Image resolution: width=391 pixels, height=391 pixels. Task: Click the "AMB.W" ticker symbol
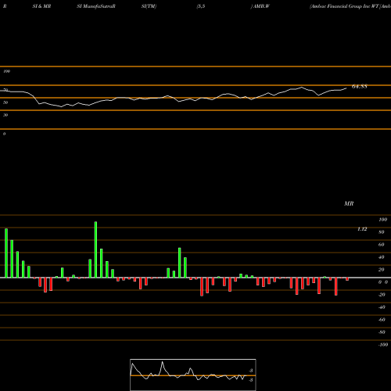[261, 6]
